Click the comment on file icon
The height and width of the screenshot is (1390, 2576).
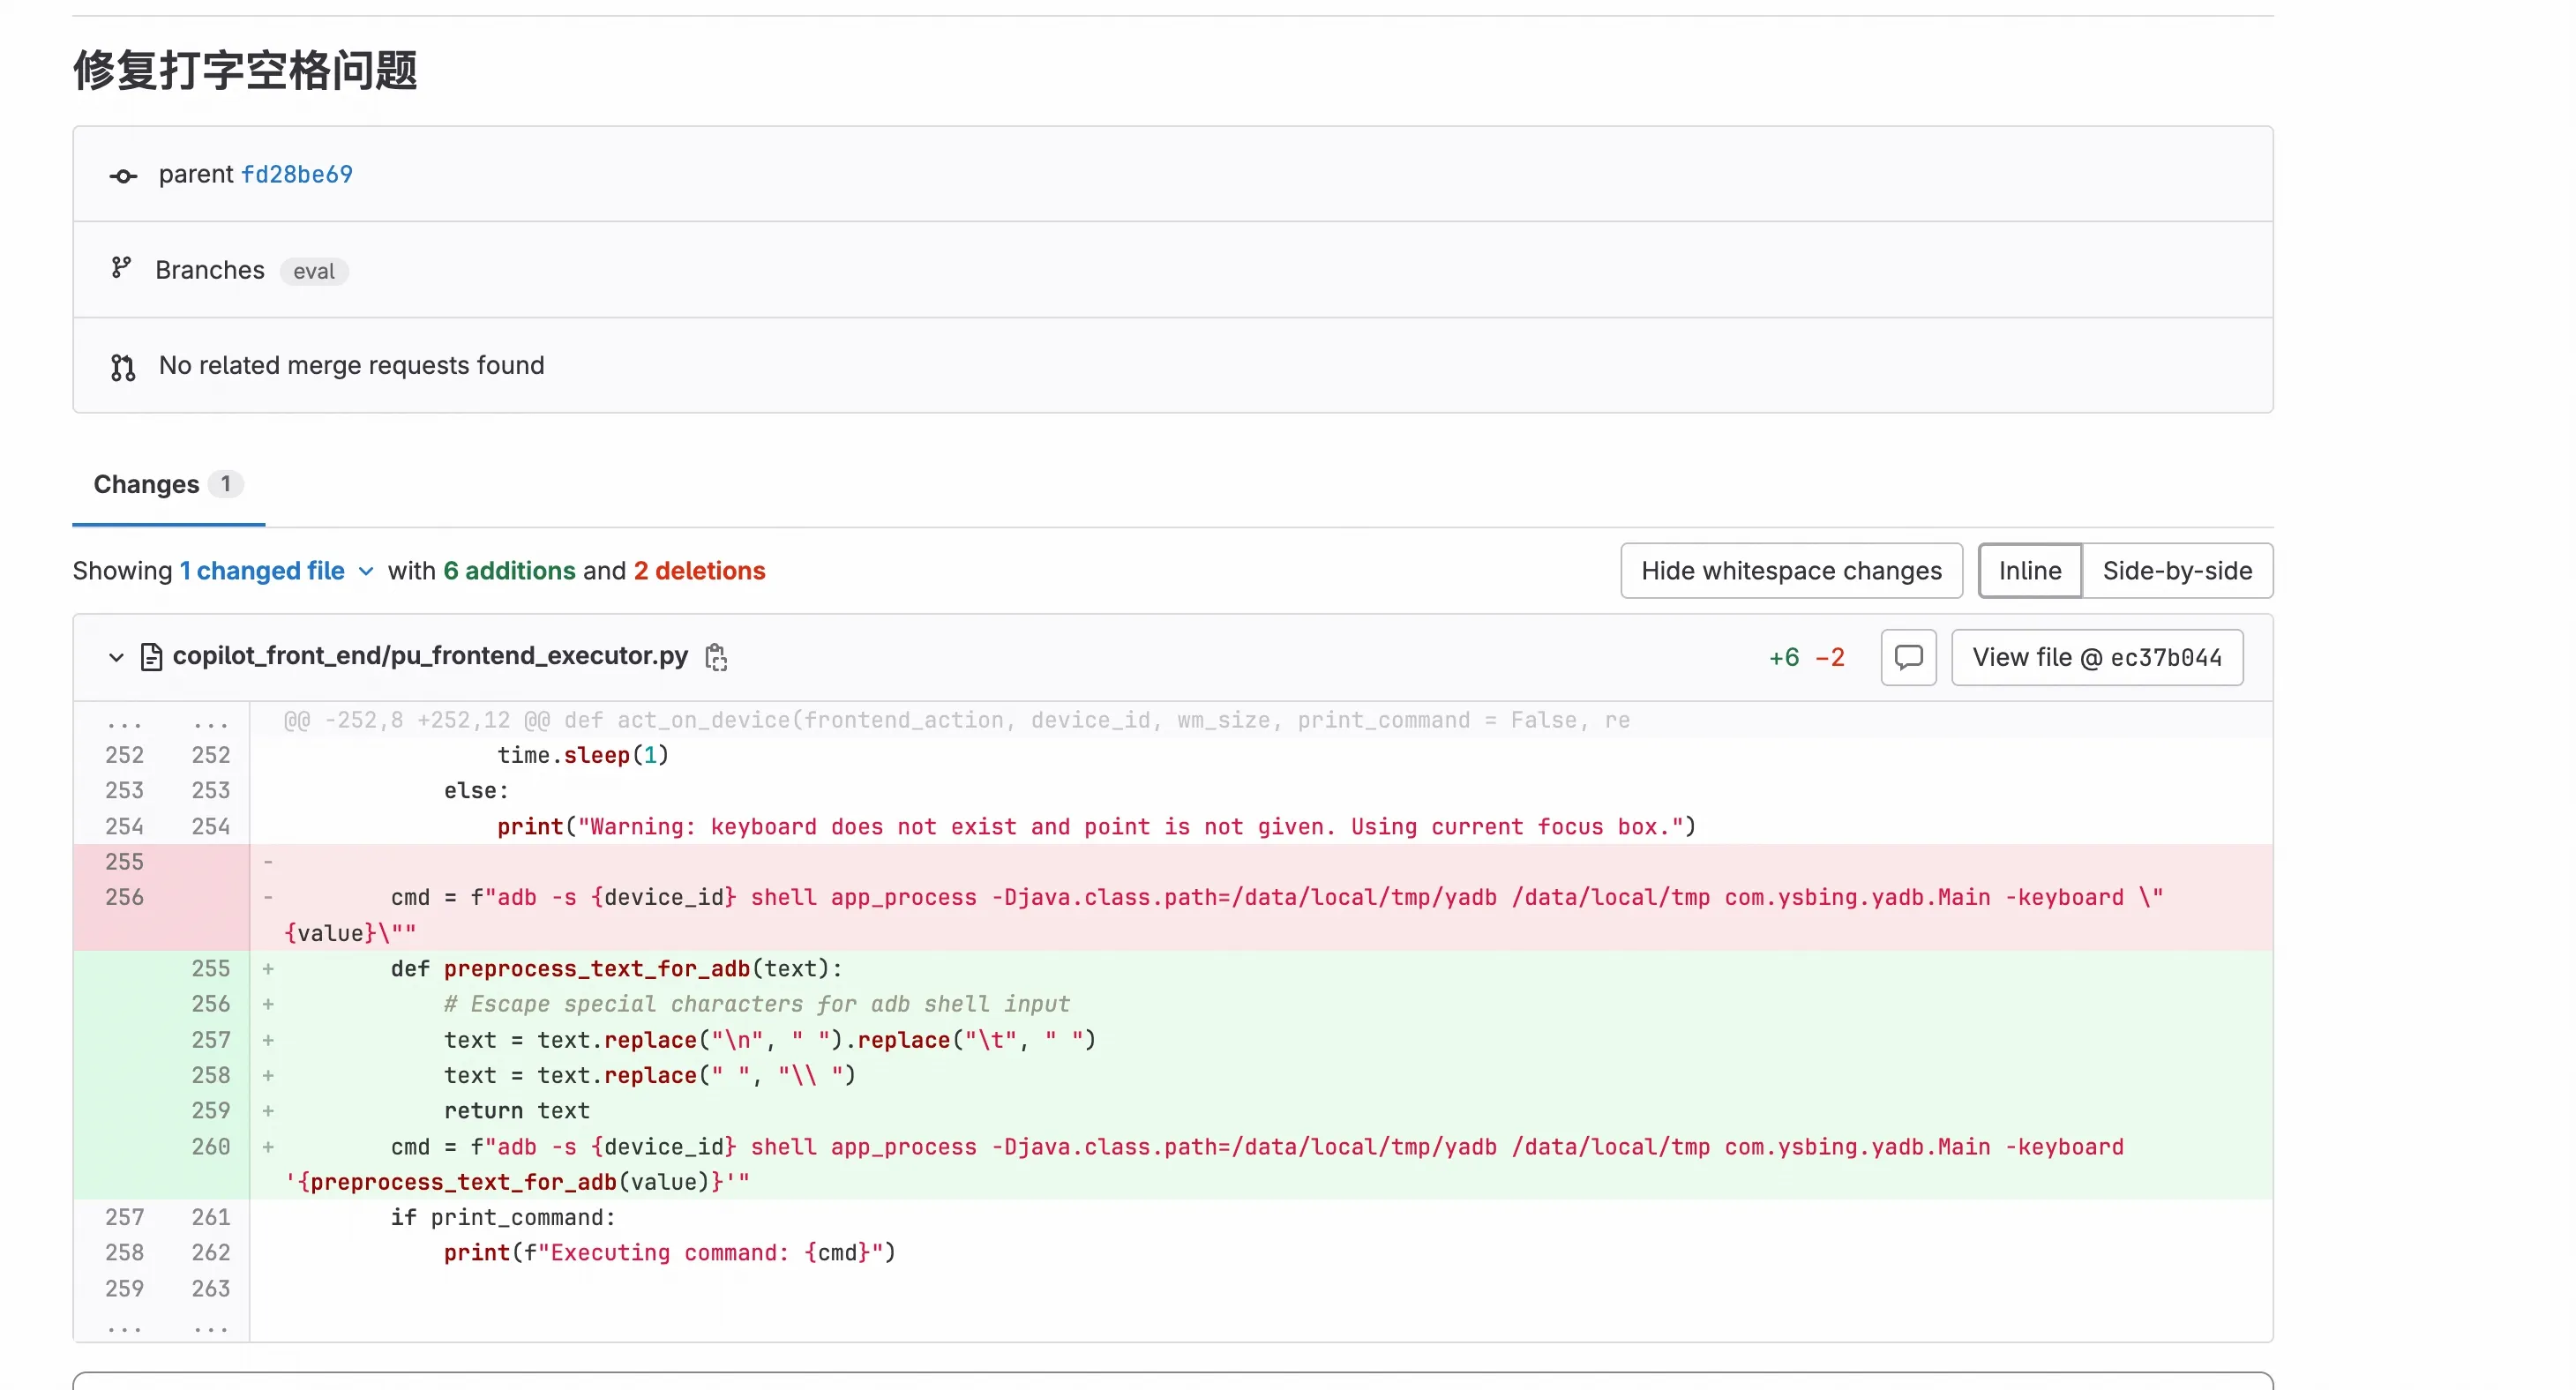click(1908, 657)
